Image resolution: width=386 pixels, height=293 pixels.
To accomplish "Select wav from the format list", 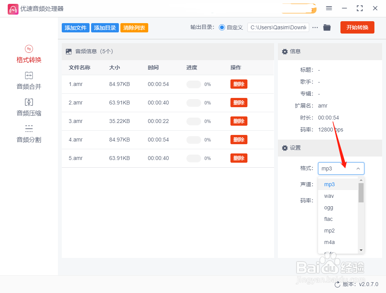I will [x=329, y=196].
